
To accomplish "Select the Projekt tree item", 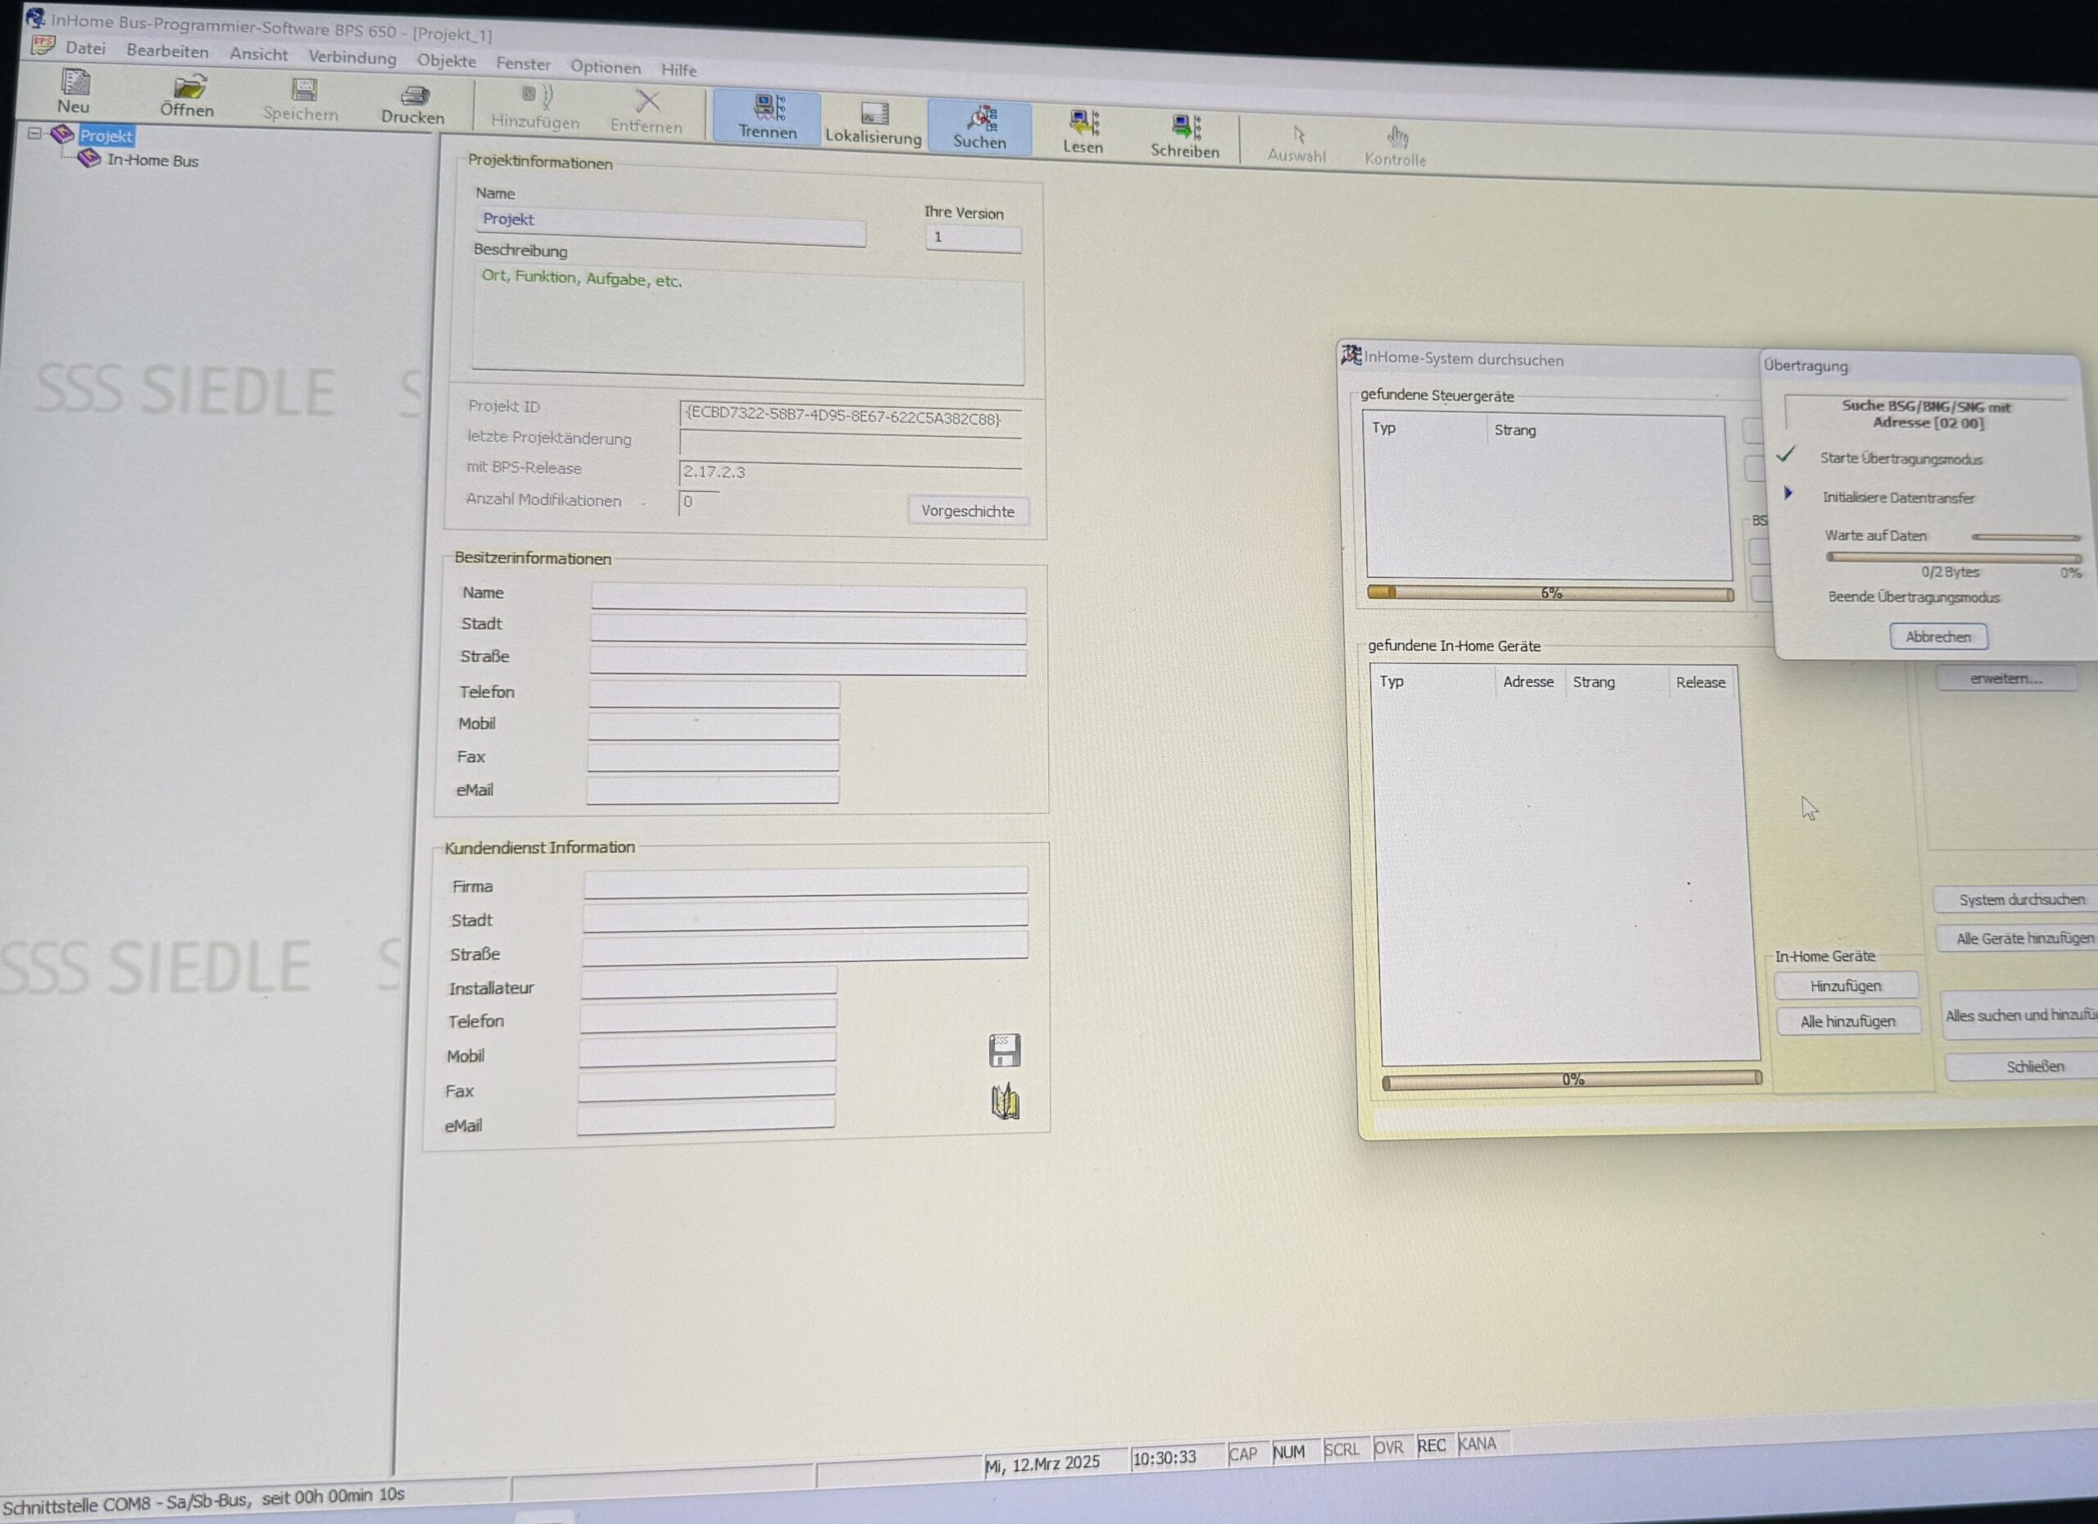I will pos(107,136).
